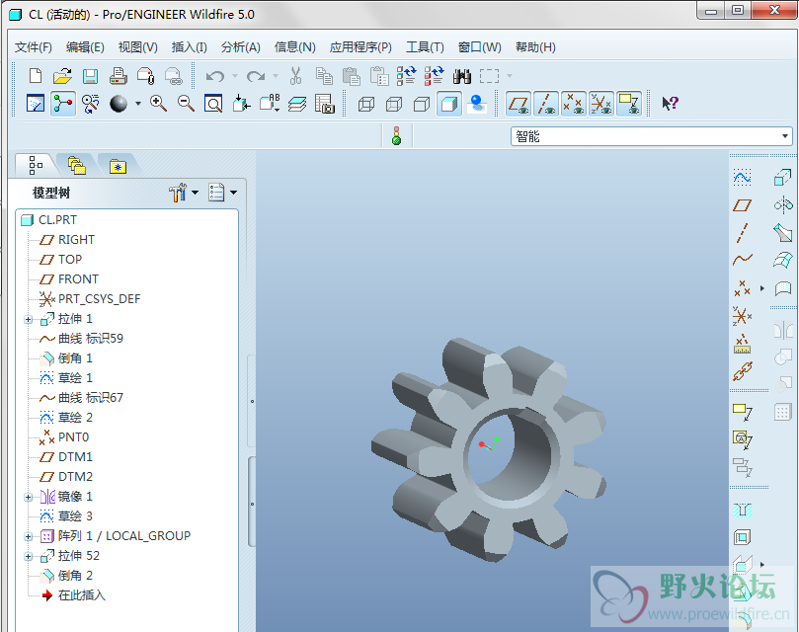The width and height of the screenshot is (799, 632).
Task: Open the 文件(F) menu
Action: pos(35,47)
